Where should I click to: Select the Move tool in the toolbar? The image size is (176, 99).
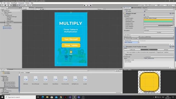[x=5, y=5]
